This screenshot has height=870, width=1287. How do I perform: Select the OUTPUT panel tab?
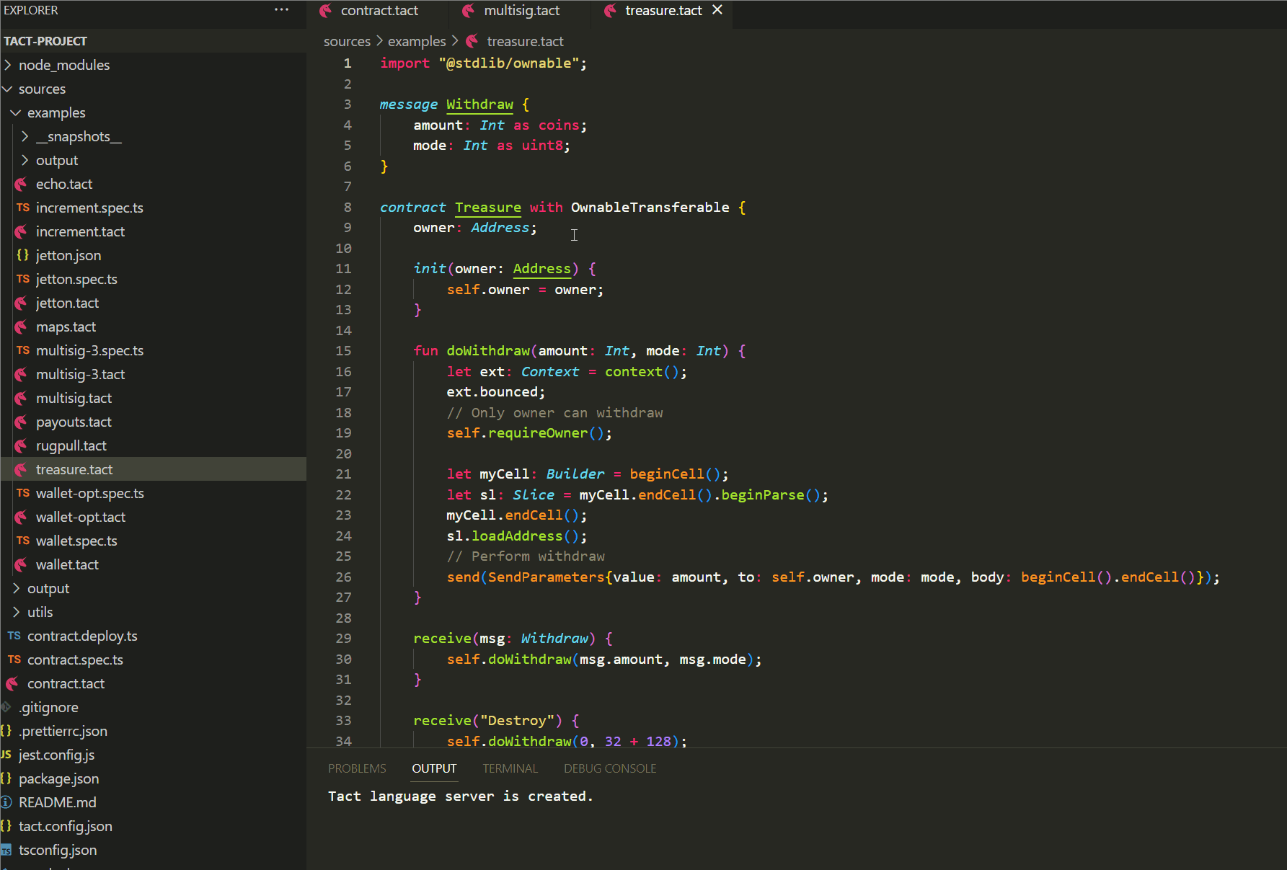[x=434, y=768]
